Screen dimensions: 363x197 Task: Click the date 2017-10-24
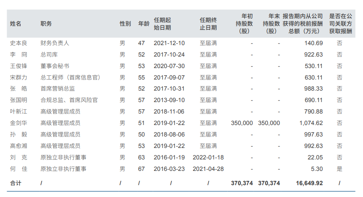pos(169,55)
